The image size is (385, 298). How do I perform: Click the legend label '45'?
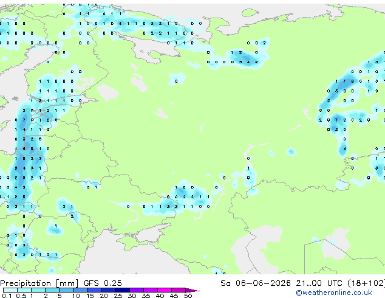(174, 296)
